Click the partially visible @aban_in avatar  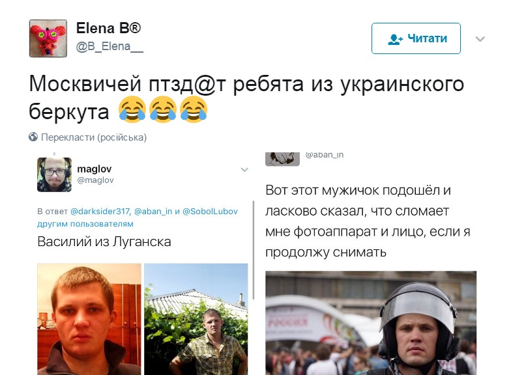coord(283,159)
